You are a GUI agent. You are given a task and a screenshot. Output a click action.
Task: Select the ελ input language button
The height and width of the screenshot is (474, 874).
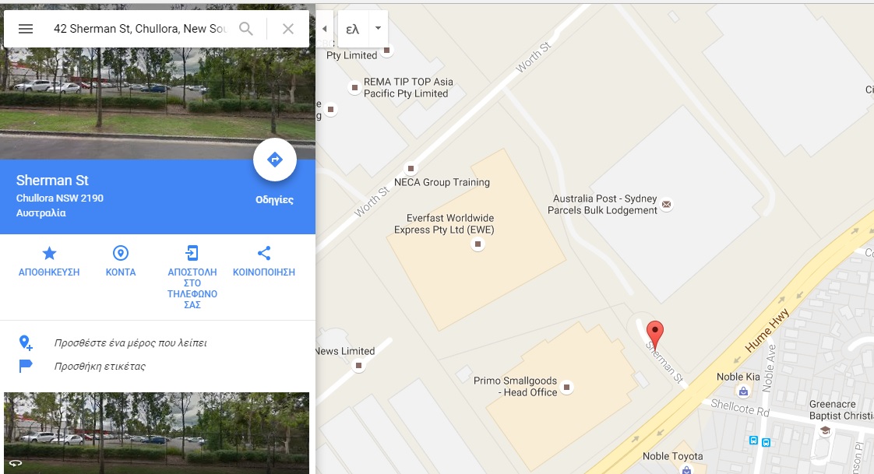[x=353, y=29]
